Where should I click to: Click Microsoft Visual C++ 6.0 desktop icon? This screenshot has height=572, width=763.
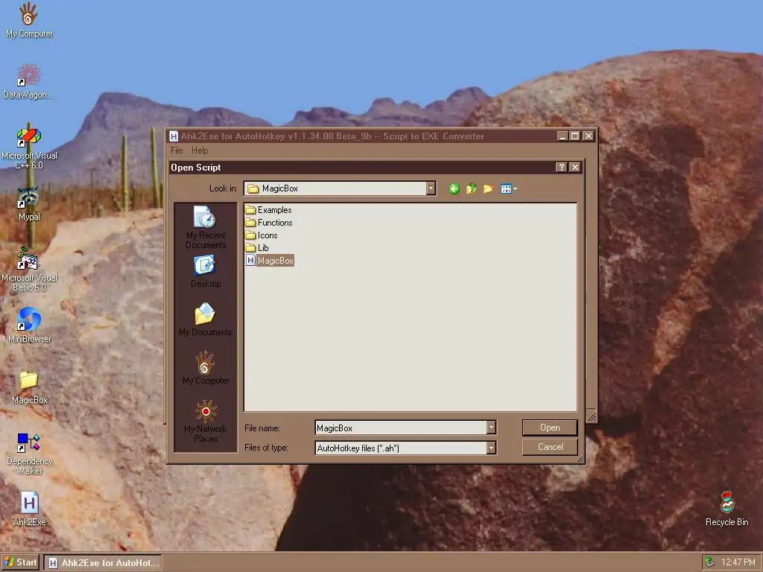(x=29, y=148)
